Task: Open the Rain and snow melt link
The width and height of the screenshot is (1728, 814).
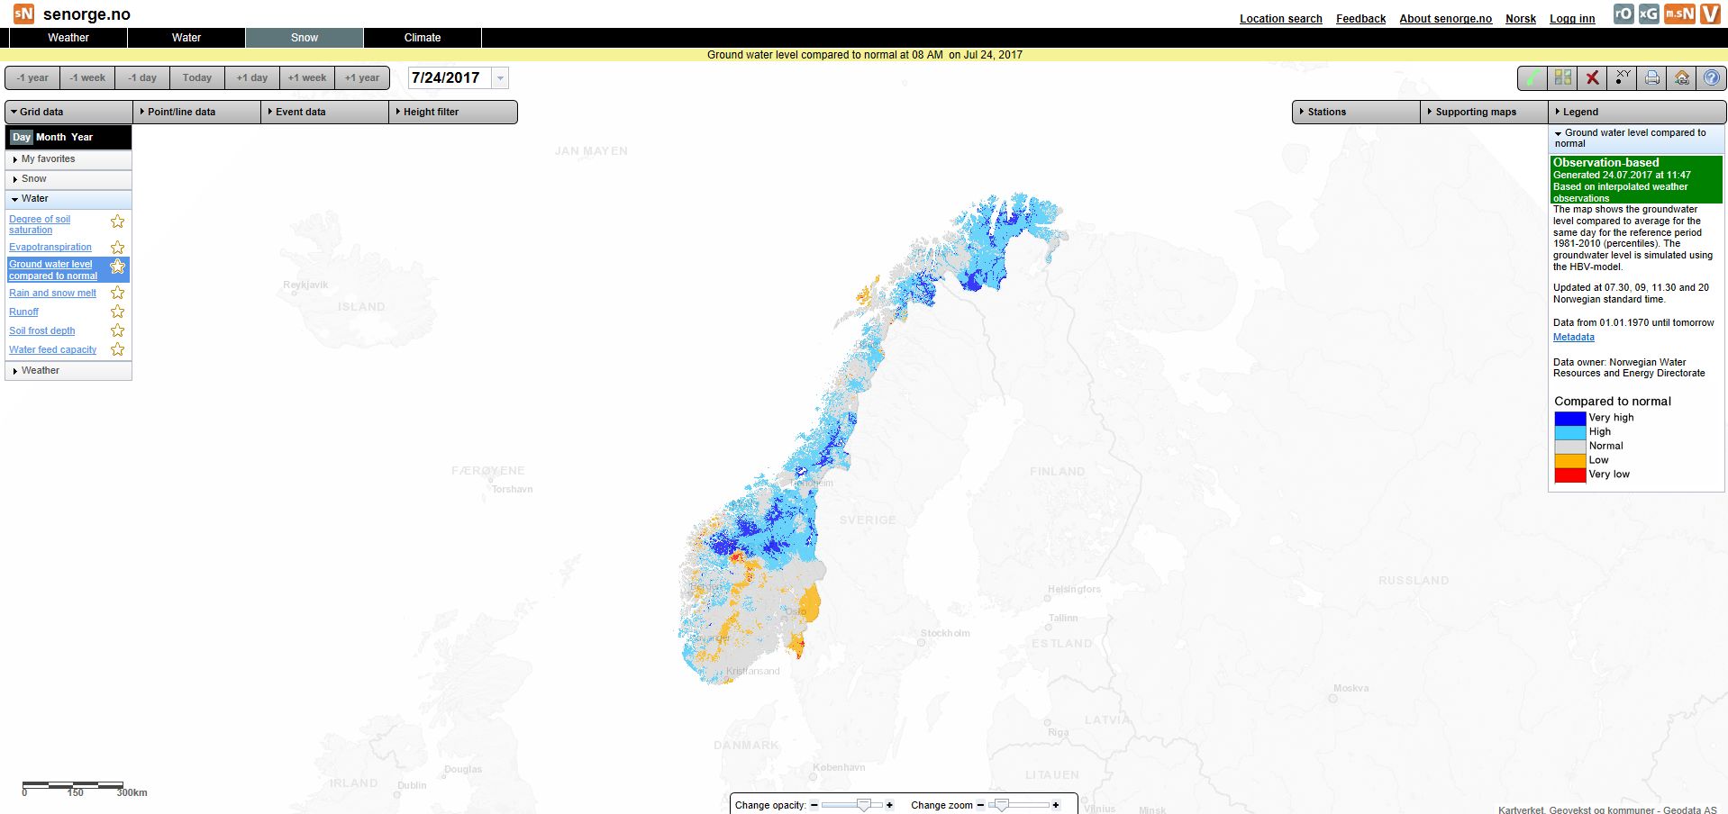Action: [52, 293]
